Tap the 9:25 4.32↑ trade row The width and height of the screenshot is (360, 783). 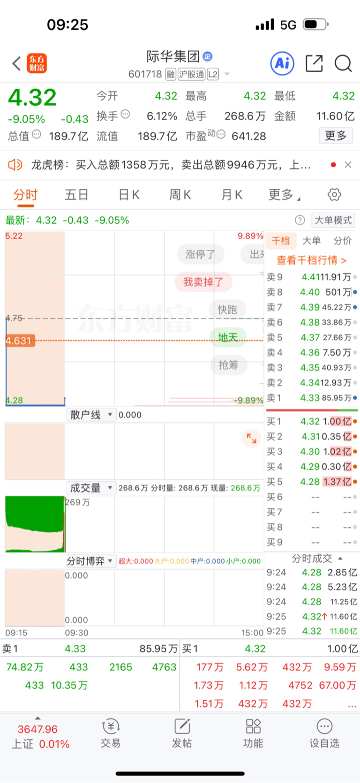pyautogui.click(x=312, y=616)
